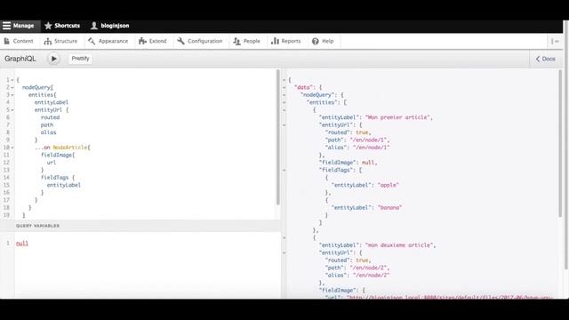The image size is (569, 320).
Task: Click "banana" value in results
Action: pyautogui.click(x=390, y=207)
